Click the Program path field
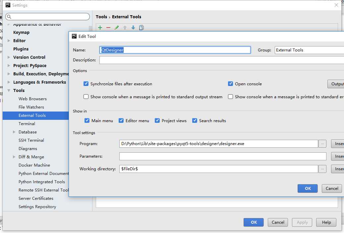The height and width of the screenshot is (233, 344). (x=219, y=144)
